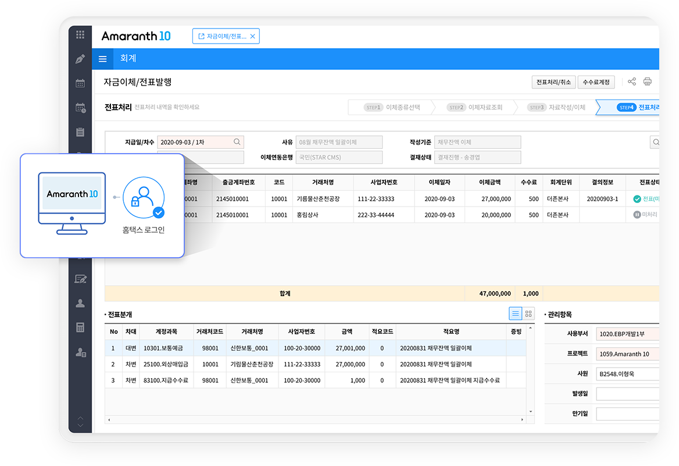Click the 사용부서 field 1020.EBP개발1부
This screenshot has width=679, height=466.
(x=628, y=334)
